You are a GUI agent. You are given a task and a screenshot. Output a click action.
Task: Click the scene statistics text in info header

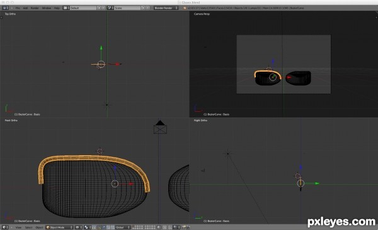click(x=246, y=8)
